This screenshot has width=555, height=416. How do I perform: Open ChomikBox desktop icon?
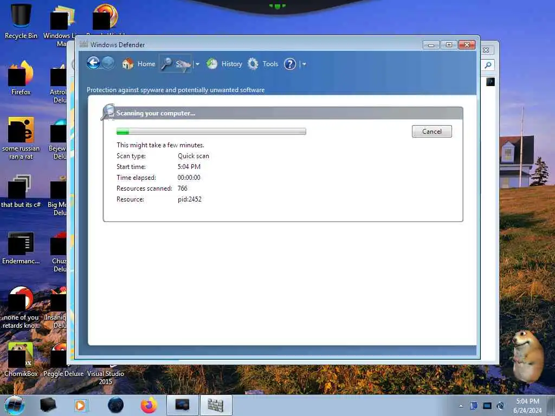21,359
